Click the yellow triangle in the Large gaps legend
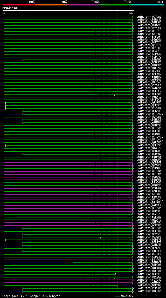This screenshot has width=166, height=298. coord(22,296)
